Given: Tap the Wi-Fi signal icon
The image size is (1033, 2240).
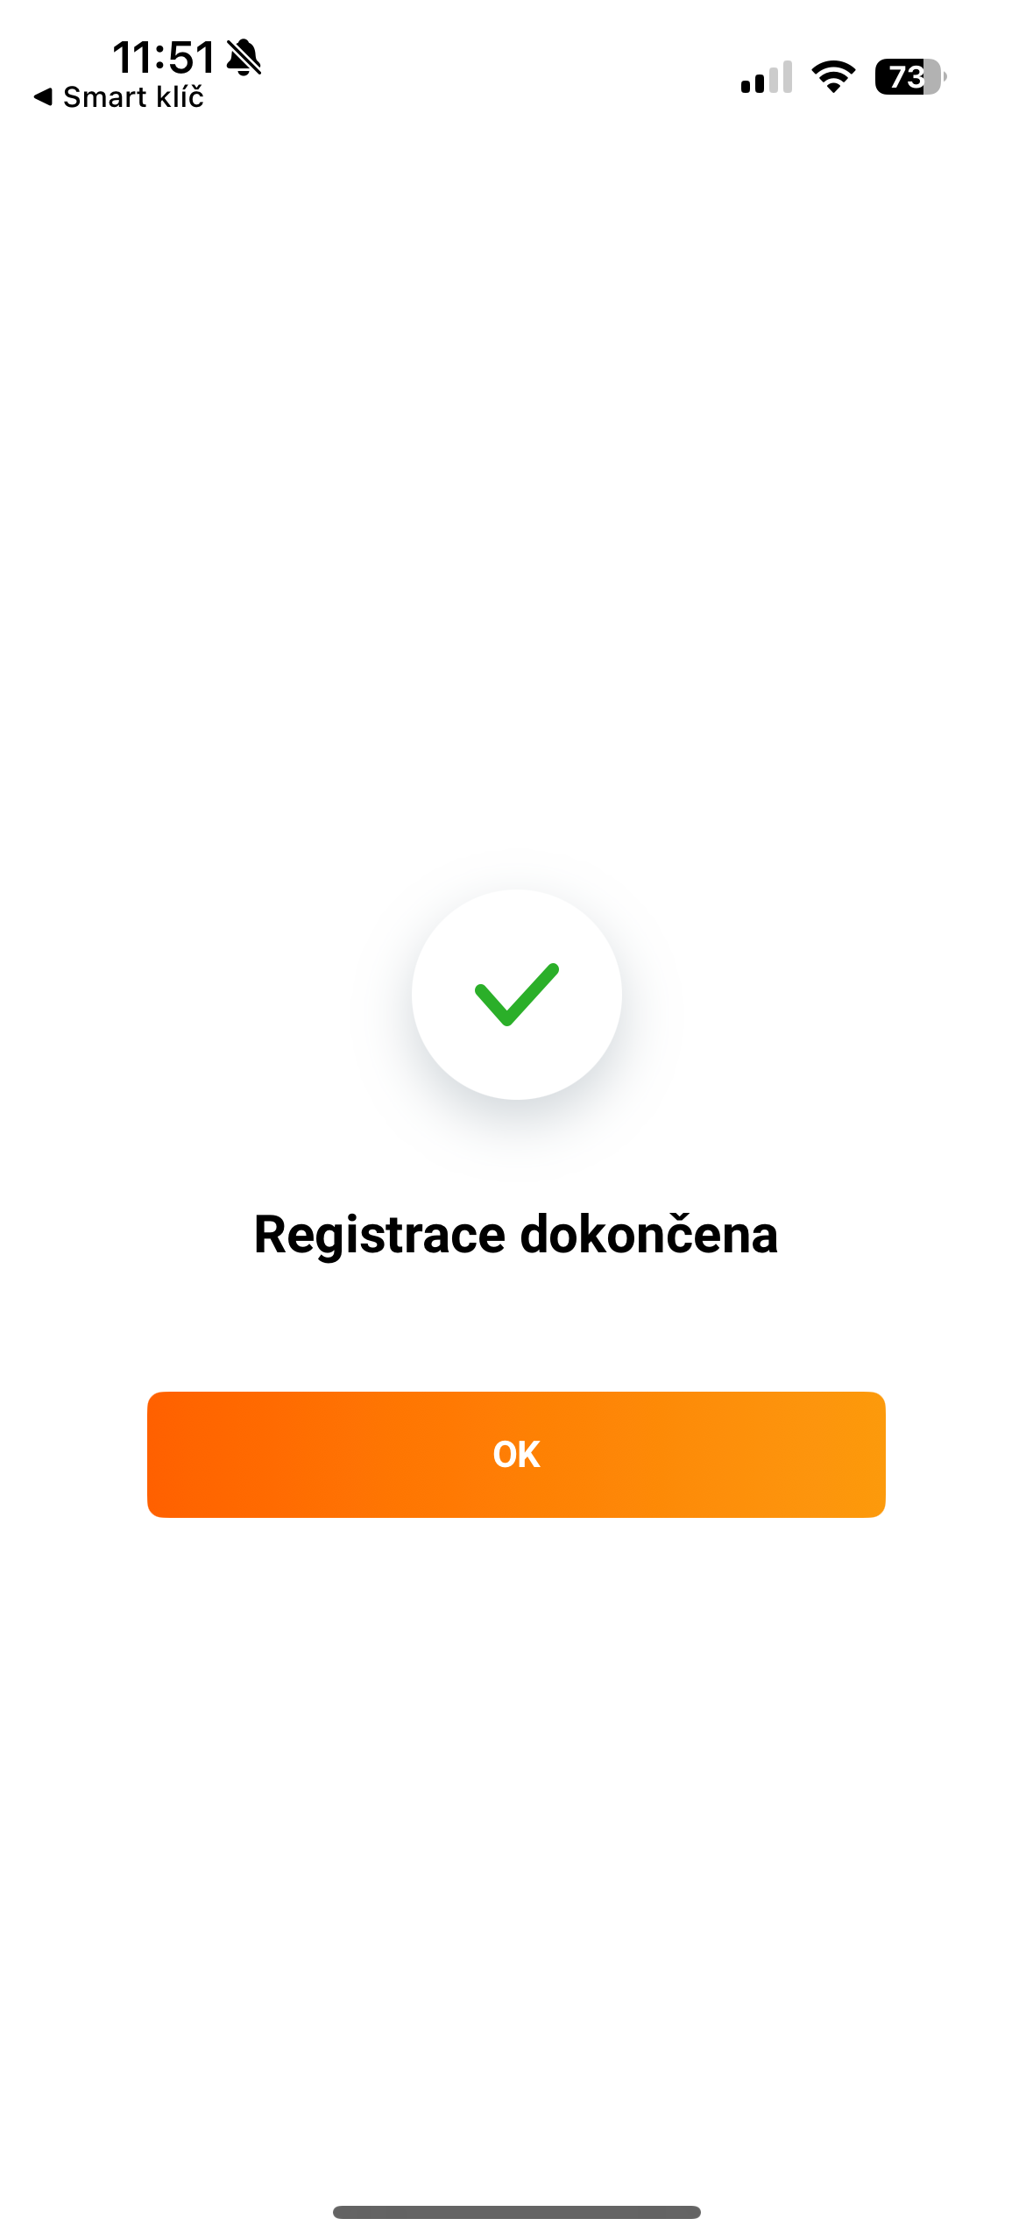Looking at the screenshot, I should (832, 77).
